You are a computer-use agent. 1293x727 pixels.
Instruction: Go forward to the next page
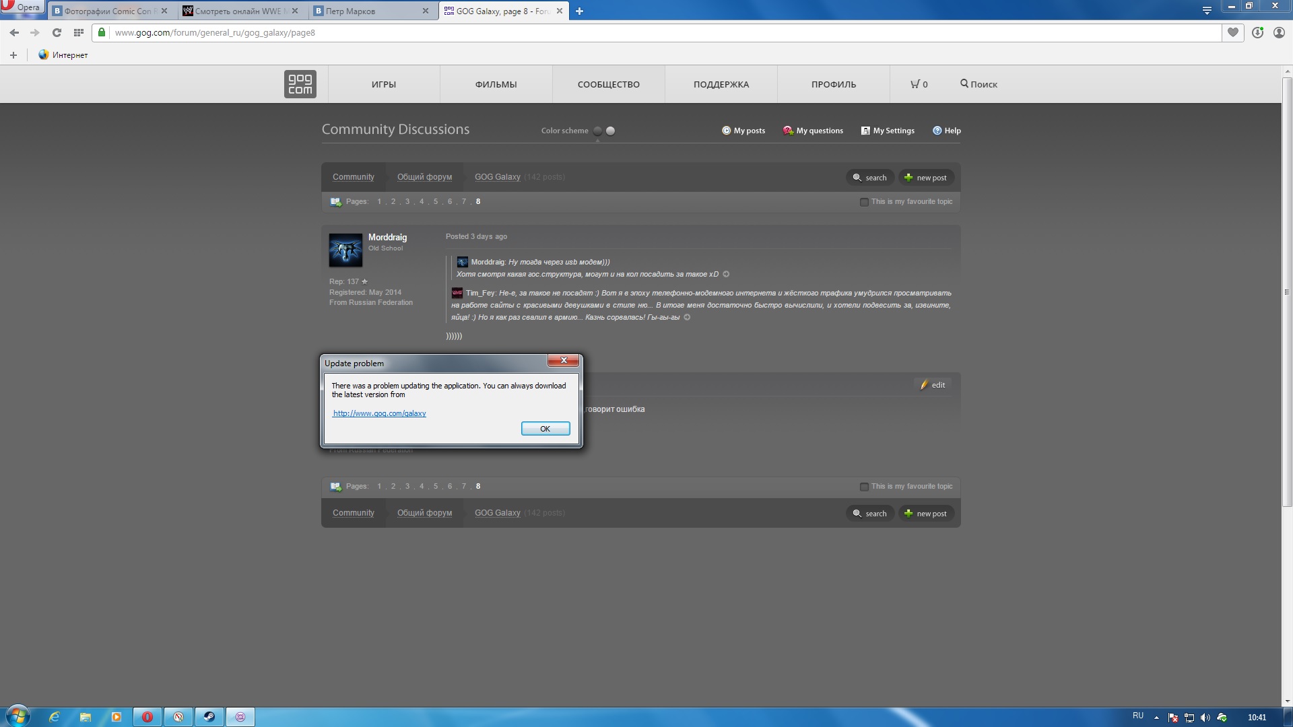tap(35, 32)
